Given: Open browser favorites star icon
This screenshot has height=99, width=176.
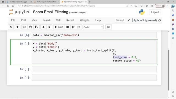Looking at the screenshot, I should coord(147,6).
